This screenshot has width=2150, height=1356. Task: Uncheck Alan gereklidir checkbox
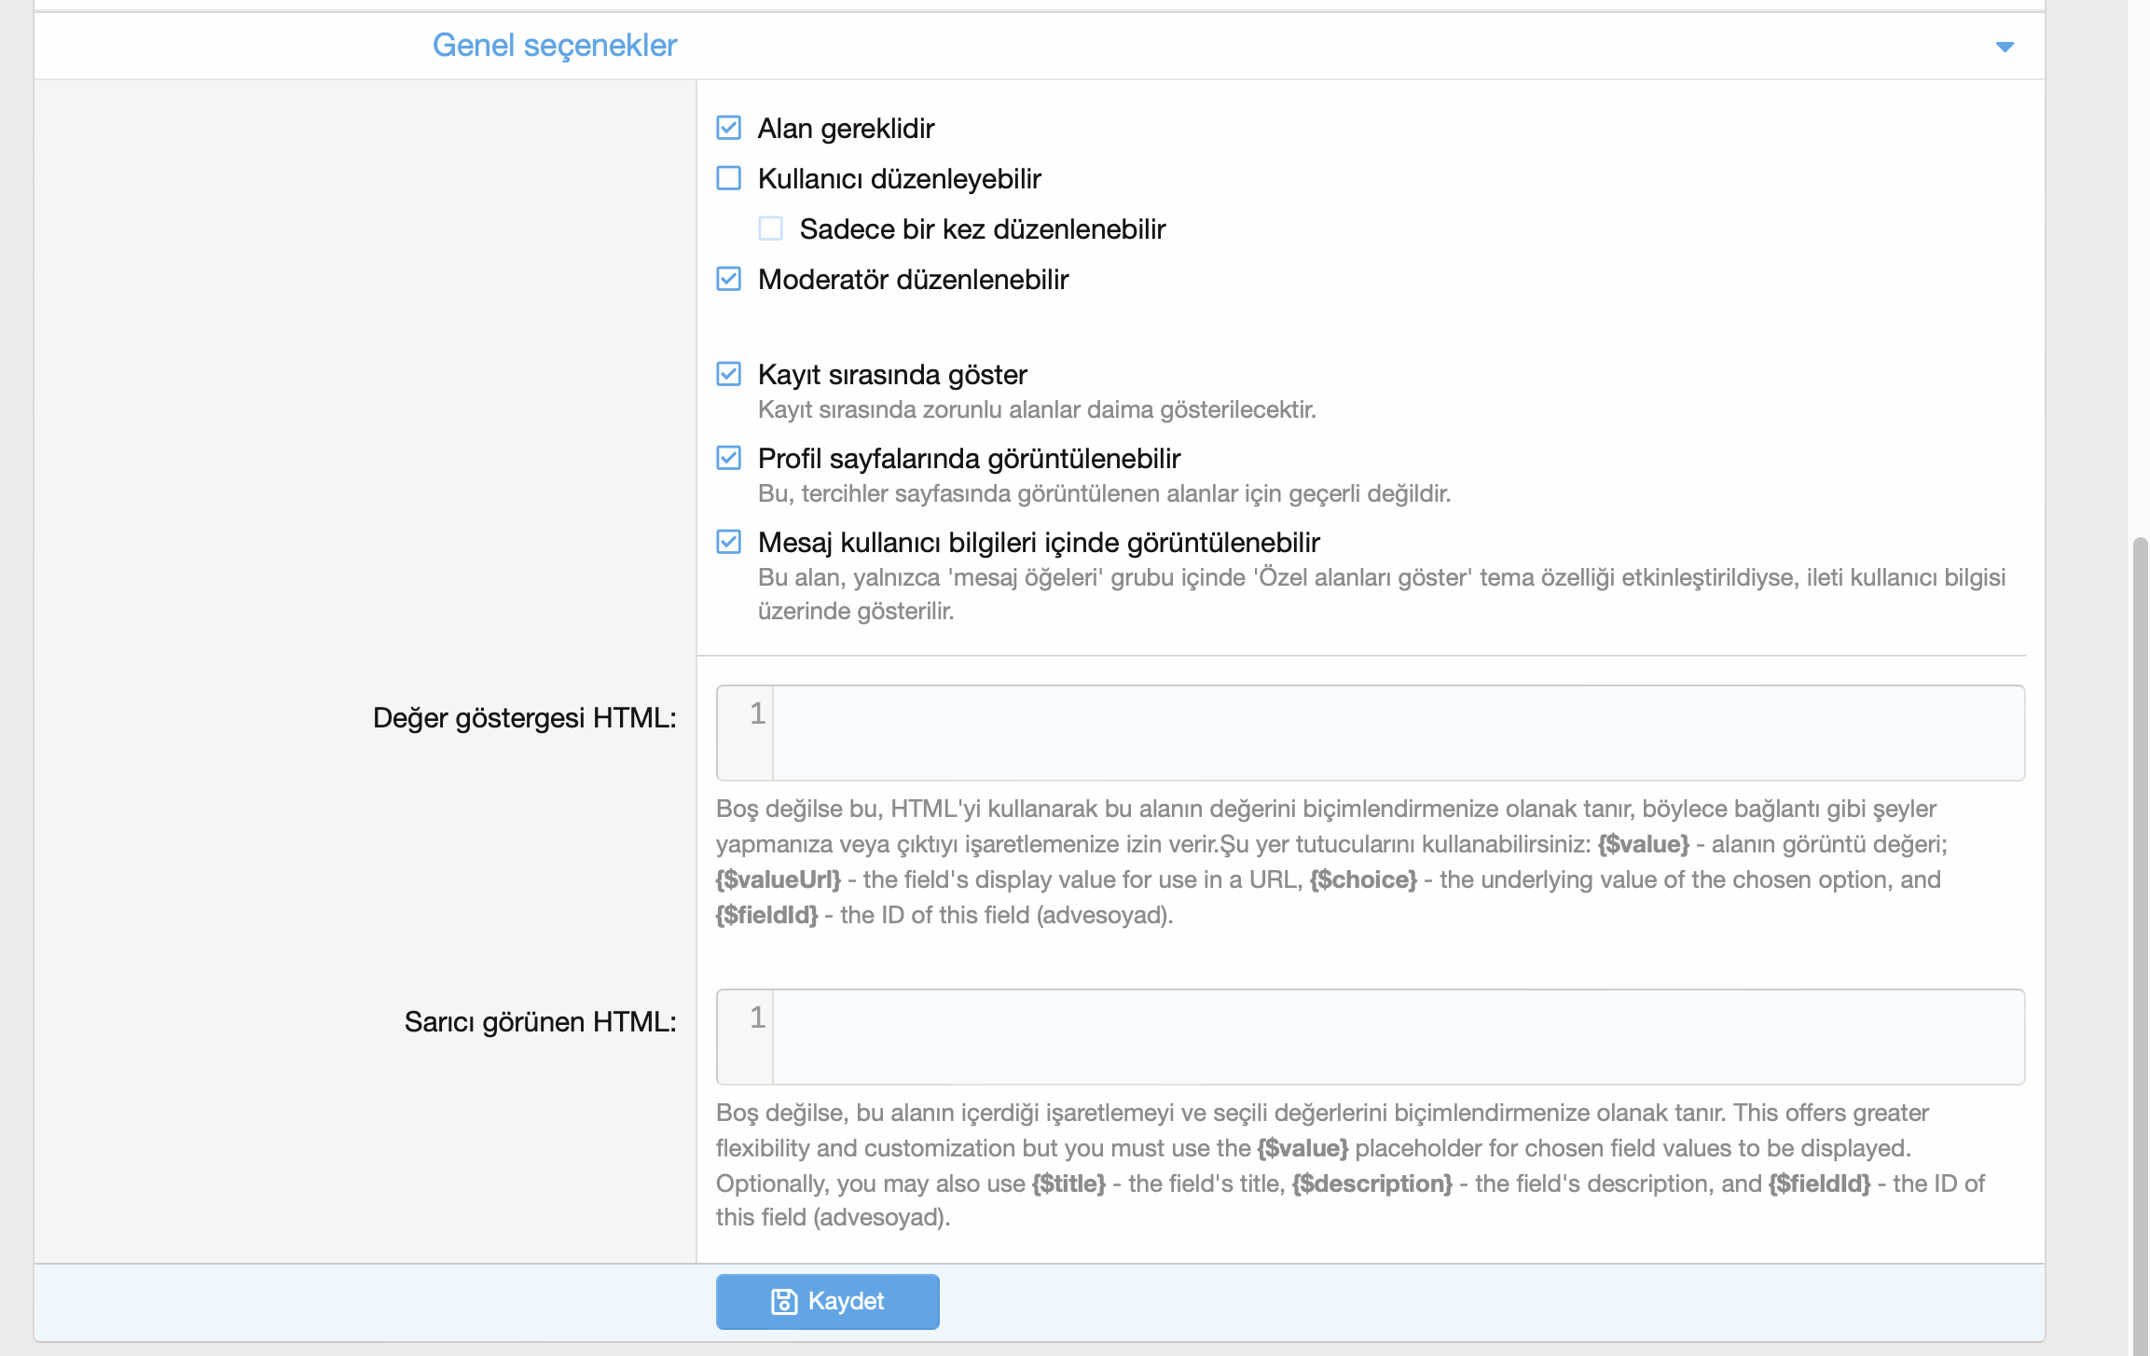729,128
